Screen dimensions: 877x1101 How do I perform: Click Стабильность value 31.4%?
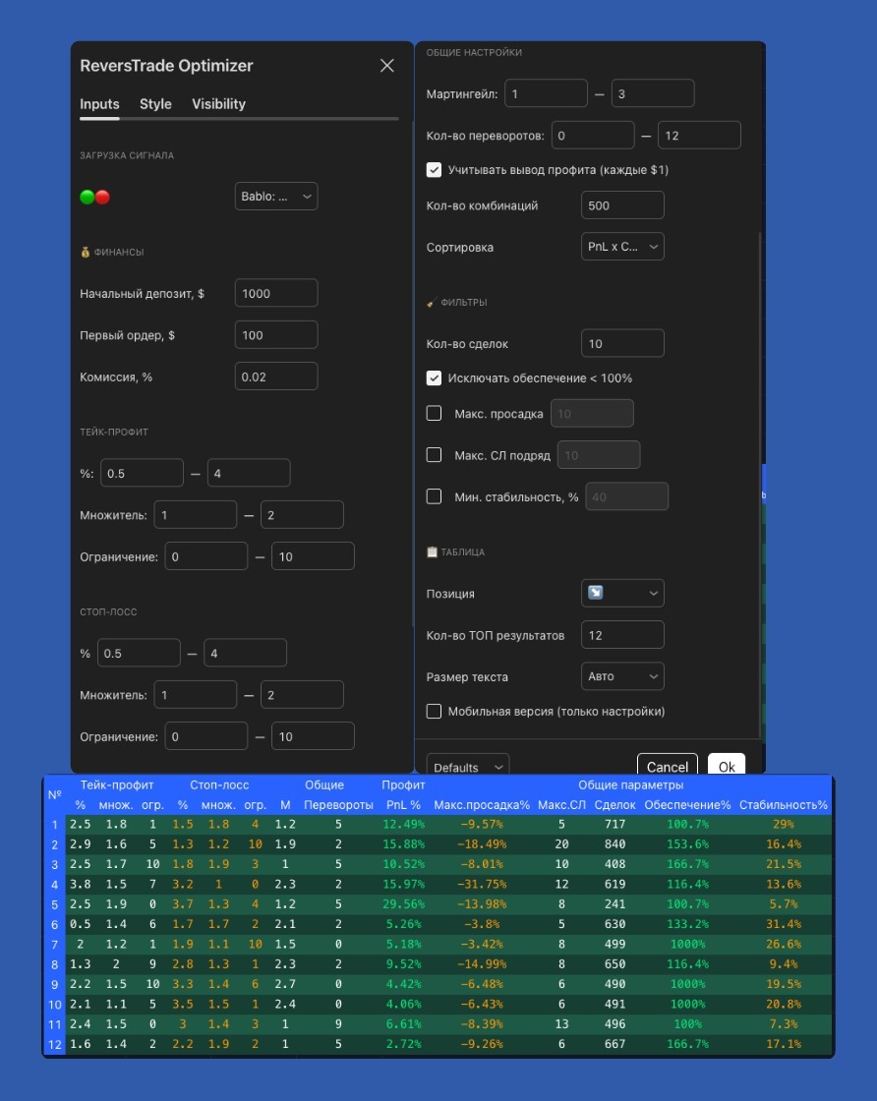[783, 924]
